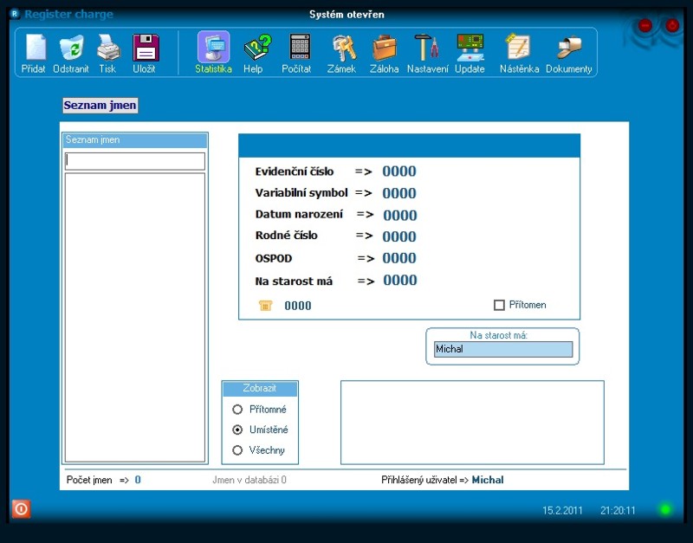The image size is (693, 543).
Task: Click the Přidat (add) document icon
Action: point(36,48)
